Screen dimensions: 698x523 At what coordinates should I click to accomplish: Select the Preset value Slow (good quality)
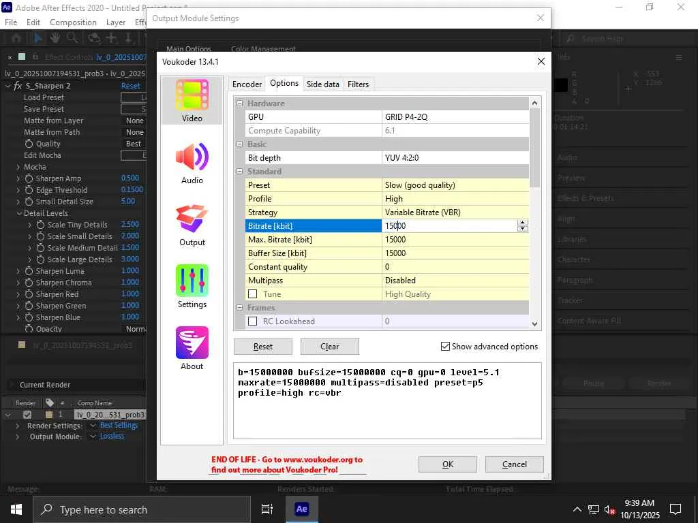(455, 185)
